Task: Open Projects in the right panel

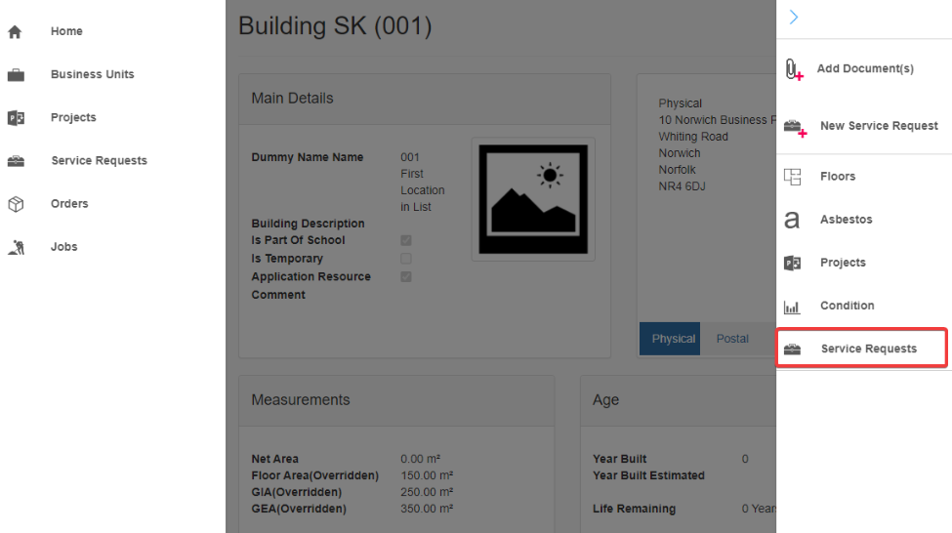Action: coord(842,263)
